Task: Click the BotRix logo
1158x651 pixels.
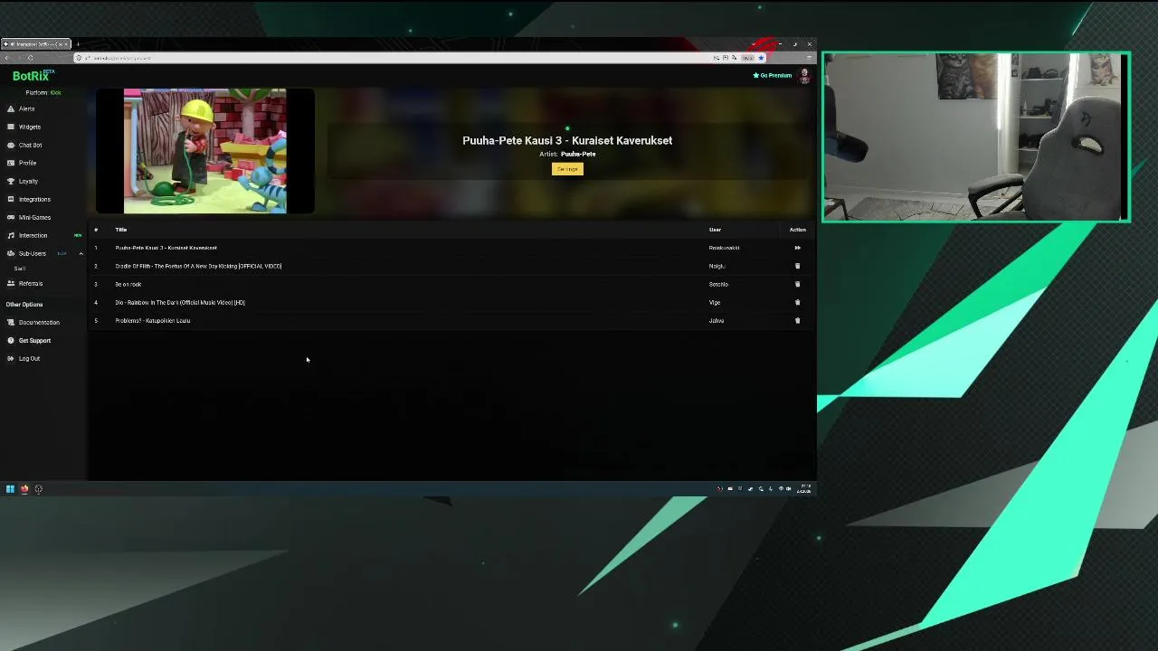Action: click(x=33, y=76)
